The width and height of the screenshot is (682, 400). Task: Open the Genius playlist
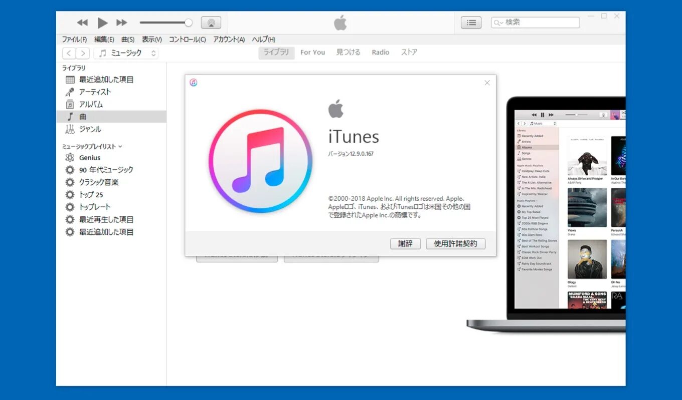pyautogui.click(x=111, y=158)
